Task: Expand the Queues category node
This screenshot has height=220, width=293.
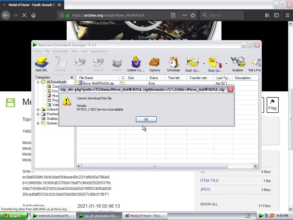Action: point(38,123)
